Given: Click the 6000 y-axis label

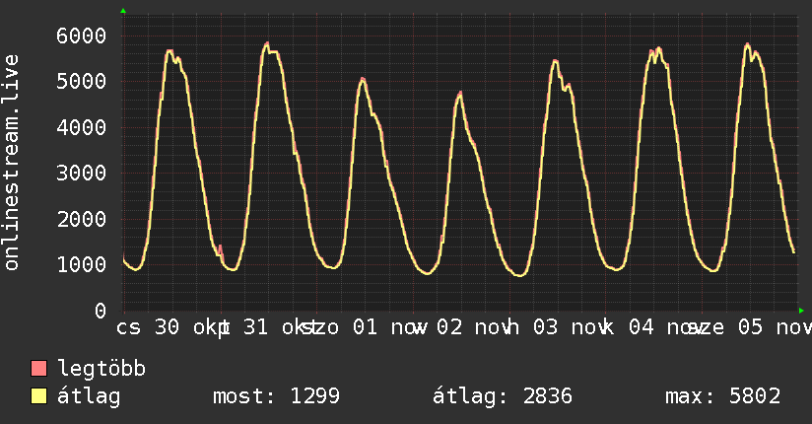Looking at the screenshot, I should click(82, 36).
